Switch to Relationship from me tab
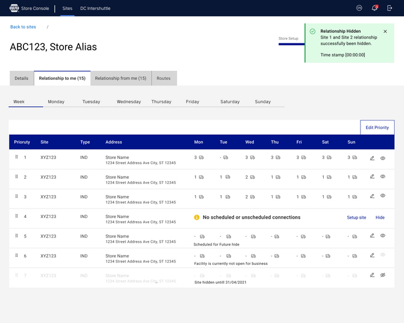The width and height of the screenshot is (404, 323). pos(121,79)
